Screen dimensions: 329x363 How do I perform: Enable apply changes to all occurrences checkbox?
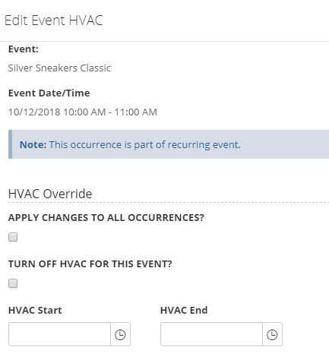(x=13, y=237)
